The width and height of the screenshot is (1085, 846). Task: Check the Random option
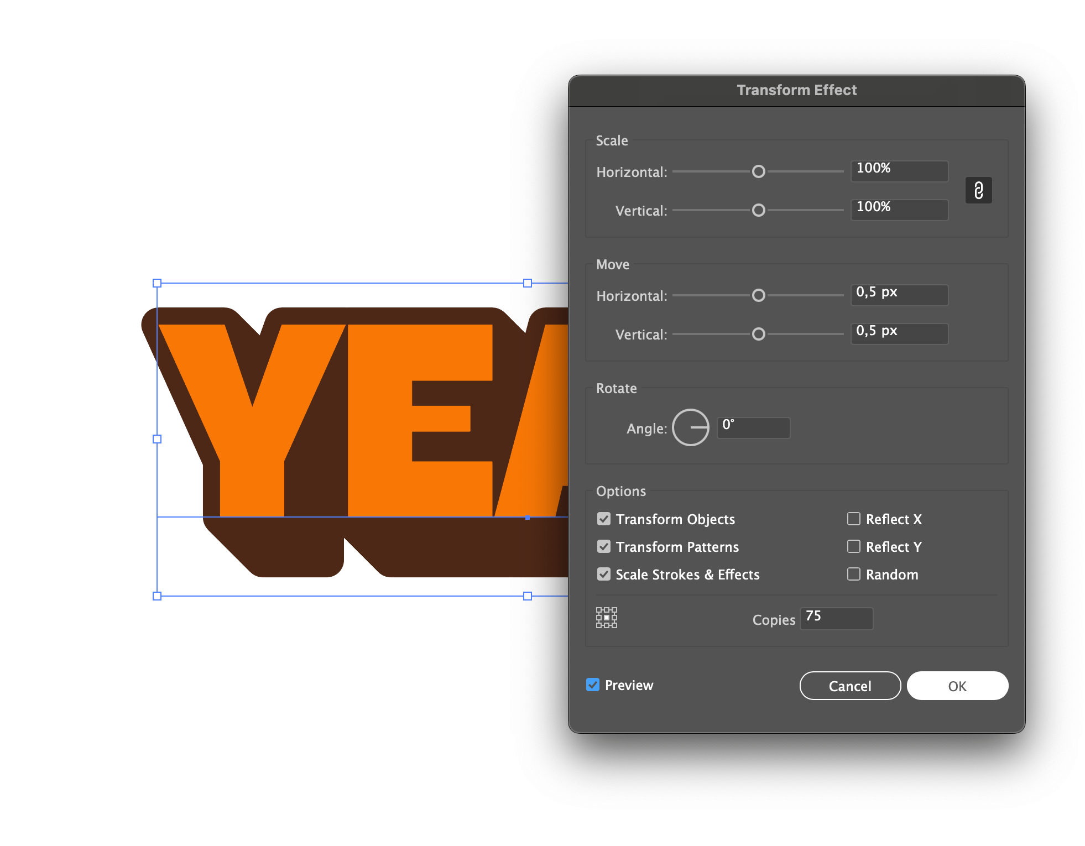[x=854, y=574]
